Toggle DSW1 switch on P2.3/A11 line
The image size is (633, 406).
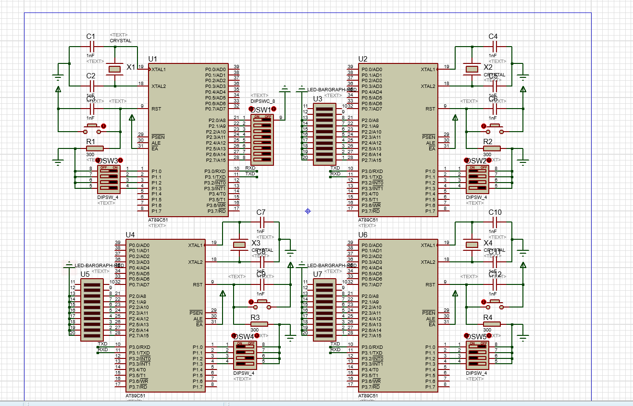262,137
